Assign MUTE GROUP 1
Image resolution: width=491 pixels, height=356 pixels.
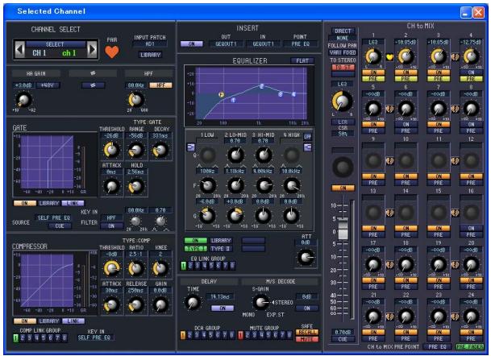click(240, 335)
